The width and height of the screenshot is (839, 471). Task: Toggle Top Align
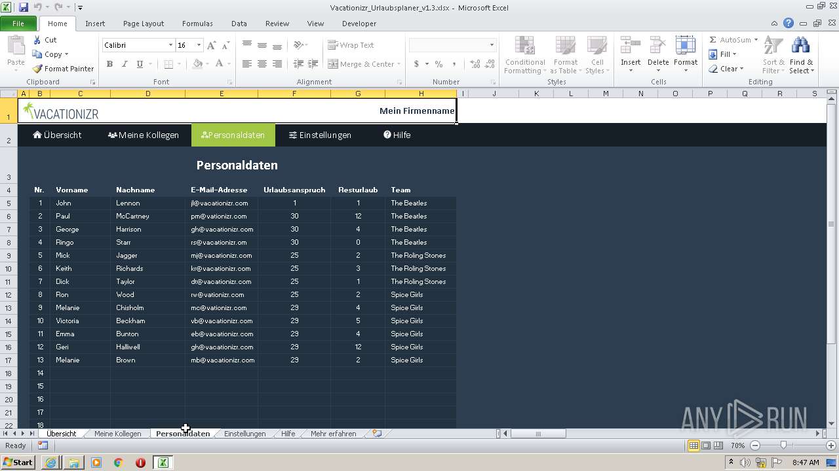coord(247,45)
